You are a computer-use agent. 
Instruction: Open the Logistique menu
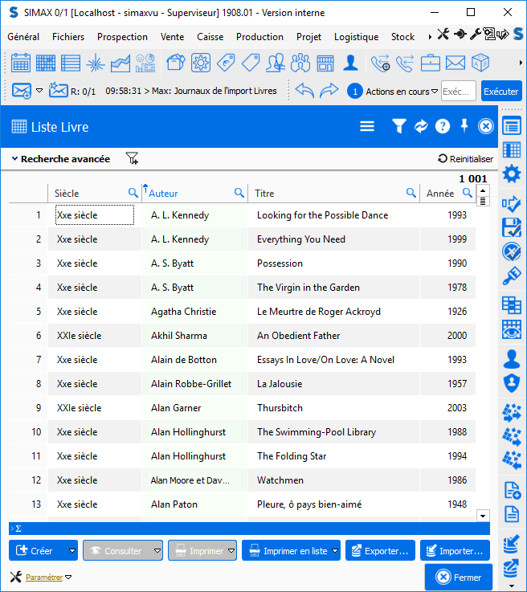[356, 37]
